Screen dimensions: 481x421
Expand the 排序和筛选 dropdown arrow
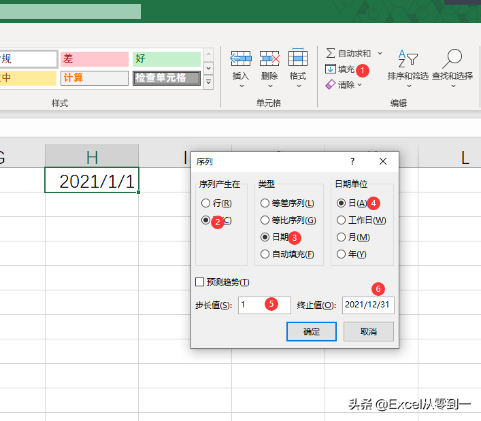point(409,86)
